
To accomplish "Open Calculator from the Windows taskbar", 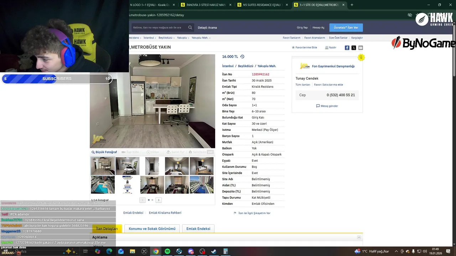I will click(x=226, y=251).
